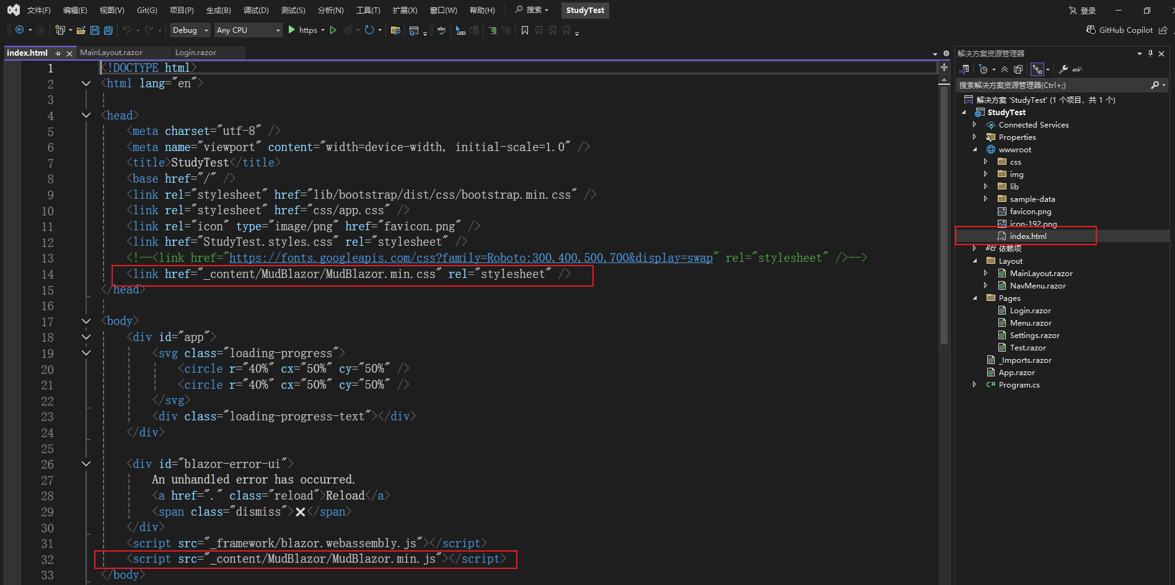The image size is (1175, 585).
Task: Collapse all nodes in Solution Explorer
Action: [1005, 69]
